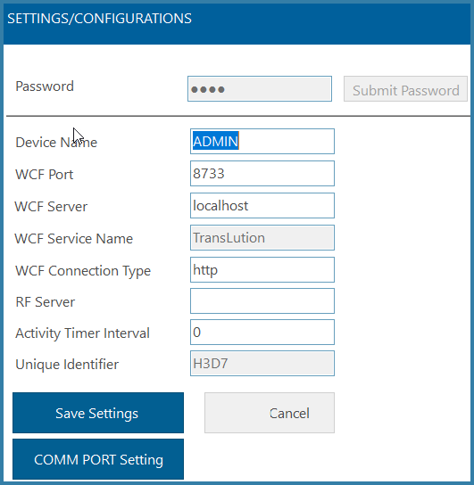Click the empty RF Server field
474x485 pixels.
262,301
